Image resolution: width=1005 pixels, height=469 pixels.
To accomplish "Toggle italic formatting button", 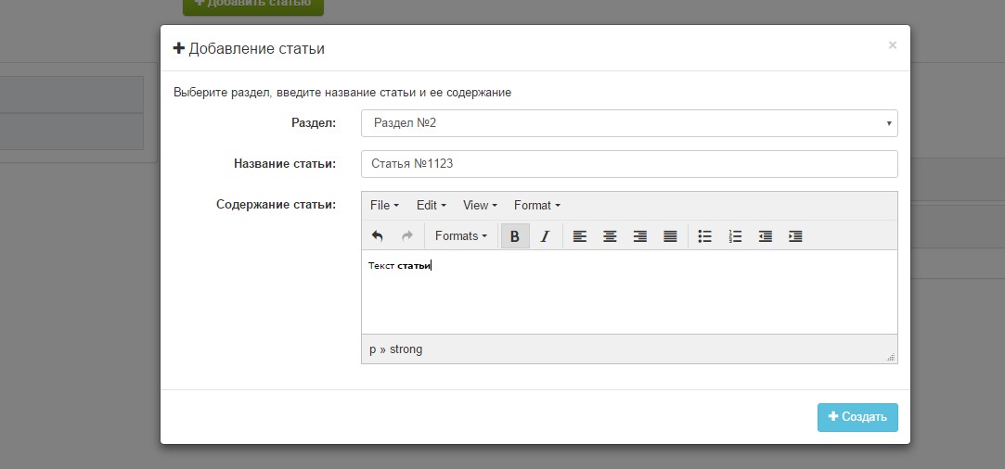I will tap(545, 236).
